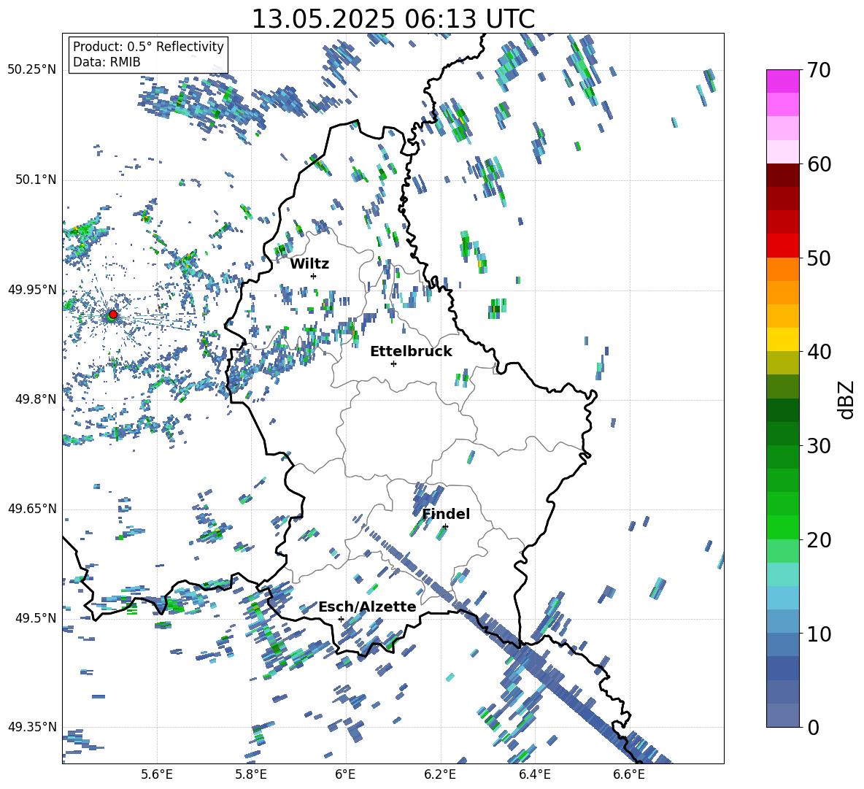Viewport: 864px width, 789px height.
Task: Click the 5.6°E longitude label
Action: [x=157, y=774]
